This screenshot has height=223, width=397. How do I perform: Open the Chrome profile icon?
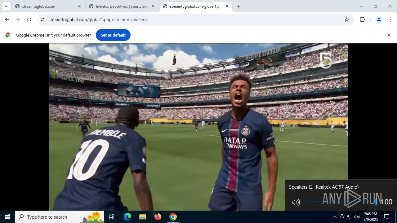click(379, 20)
